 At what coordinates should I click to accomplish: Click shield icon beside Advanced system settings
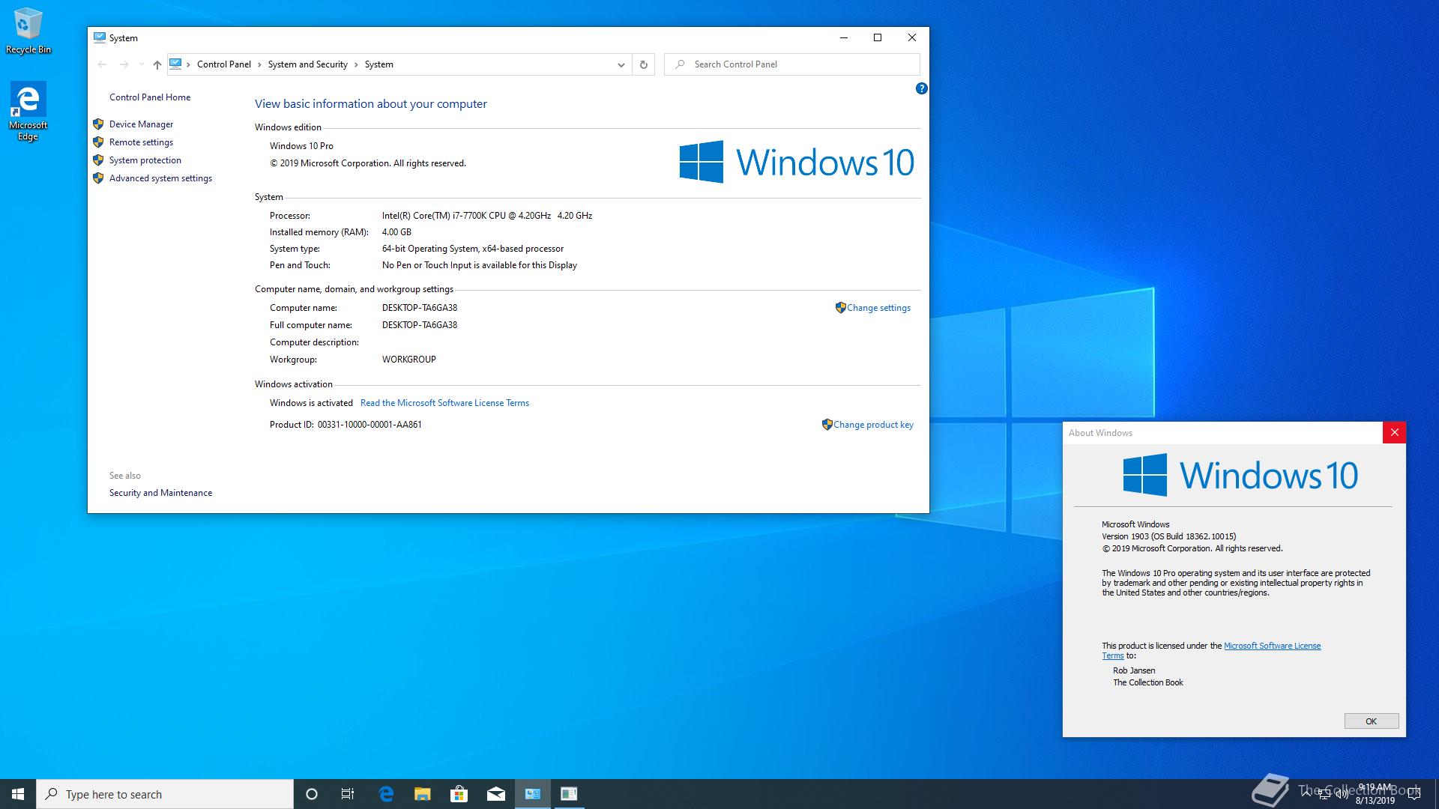coord(98,178)
